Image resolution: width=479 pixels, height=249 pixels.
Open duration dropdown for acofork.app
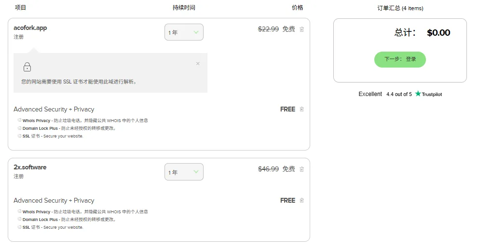(x=184, y=32)
